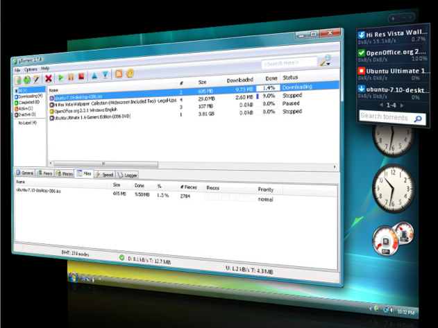Viewport: 438px width, 328px height.
Task: Open the Windows Start orb
Action: tap(74, 277)
